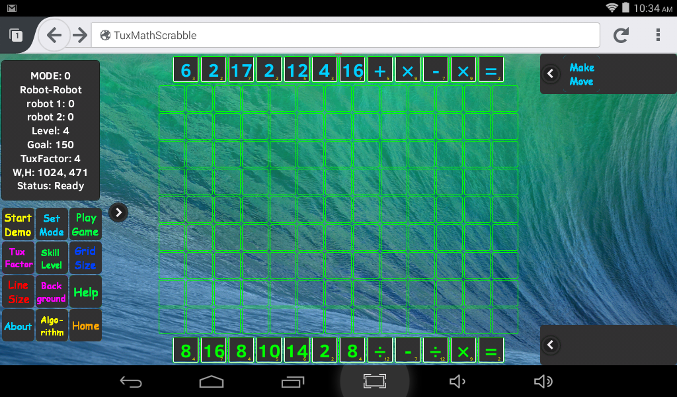This screenshot has height=397, width=677.
Task: Open the Tux Factor settings
Action: [x=18, y=258]
